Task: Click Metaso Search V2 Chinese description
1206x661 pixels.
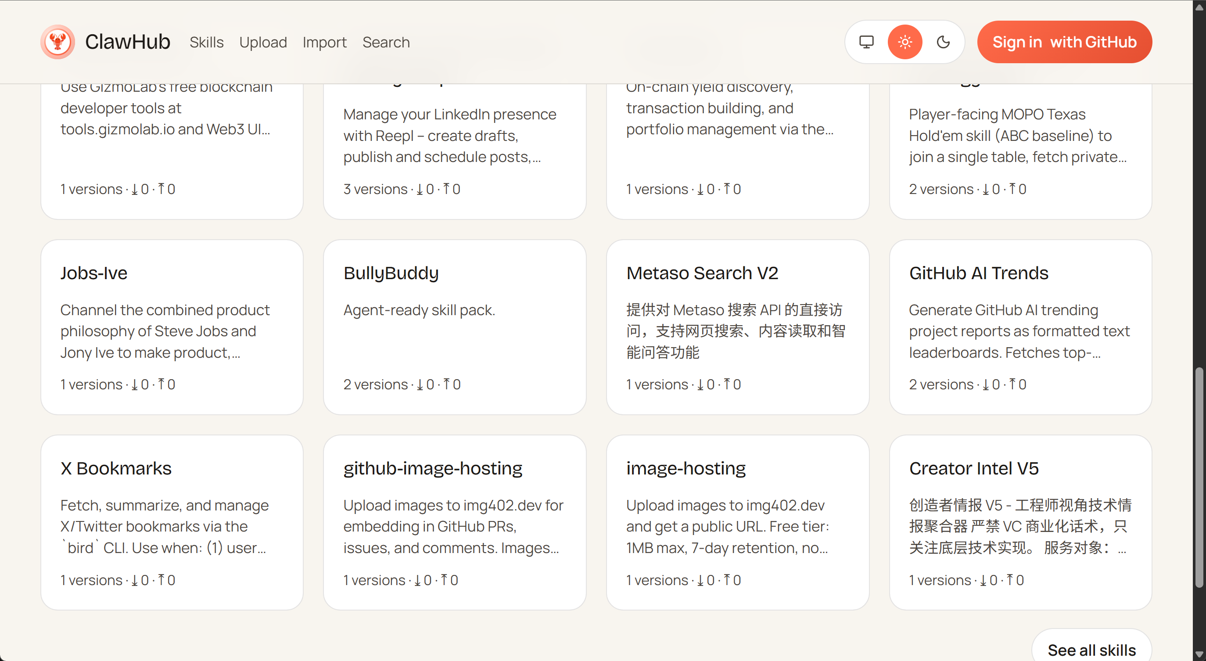Action: [x=736, y=331]
